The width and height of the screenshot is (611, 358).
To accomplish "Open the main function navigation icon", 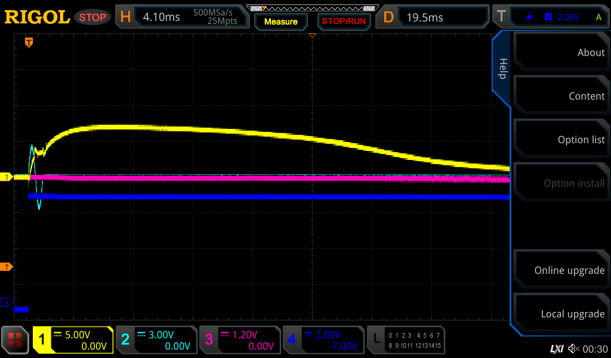I will pyautogui.click(x=15, y=341).
